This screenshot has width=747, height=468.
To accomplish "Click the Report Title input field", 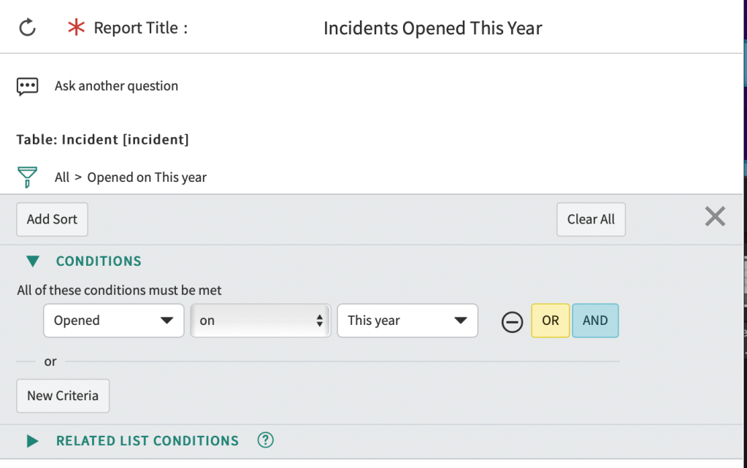I will pos(432,28).
